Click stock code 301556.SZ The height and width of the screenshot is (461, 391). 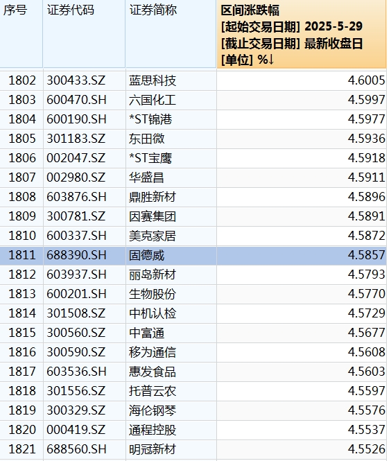pos(76,391)
